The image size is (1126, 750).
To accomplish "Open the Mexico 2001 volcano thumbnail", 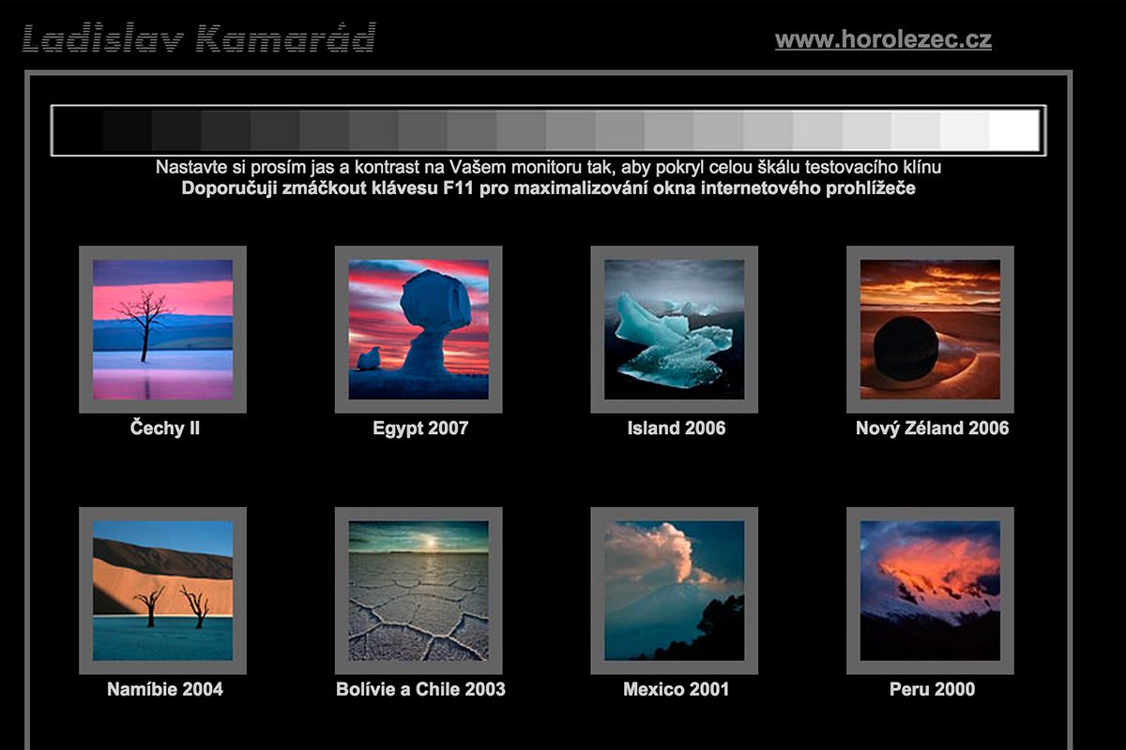I will point(674,591).
